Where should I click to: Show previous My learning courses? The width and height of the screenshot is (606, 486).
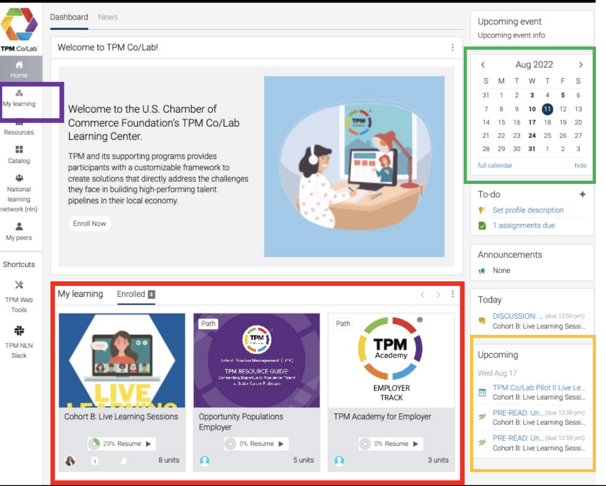(x=422, y=294)
